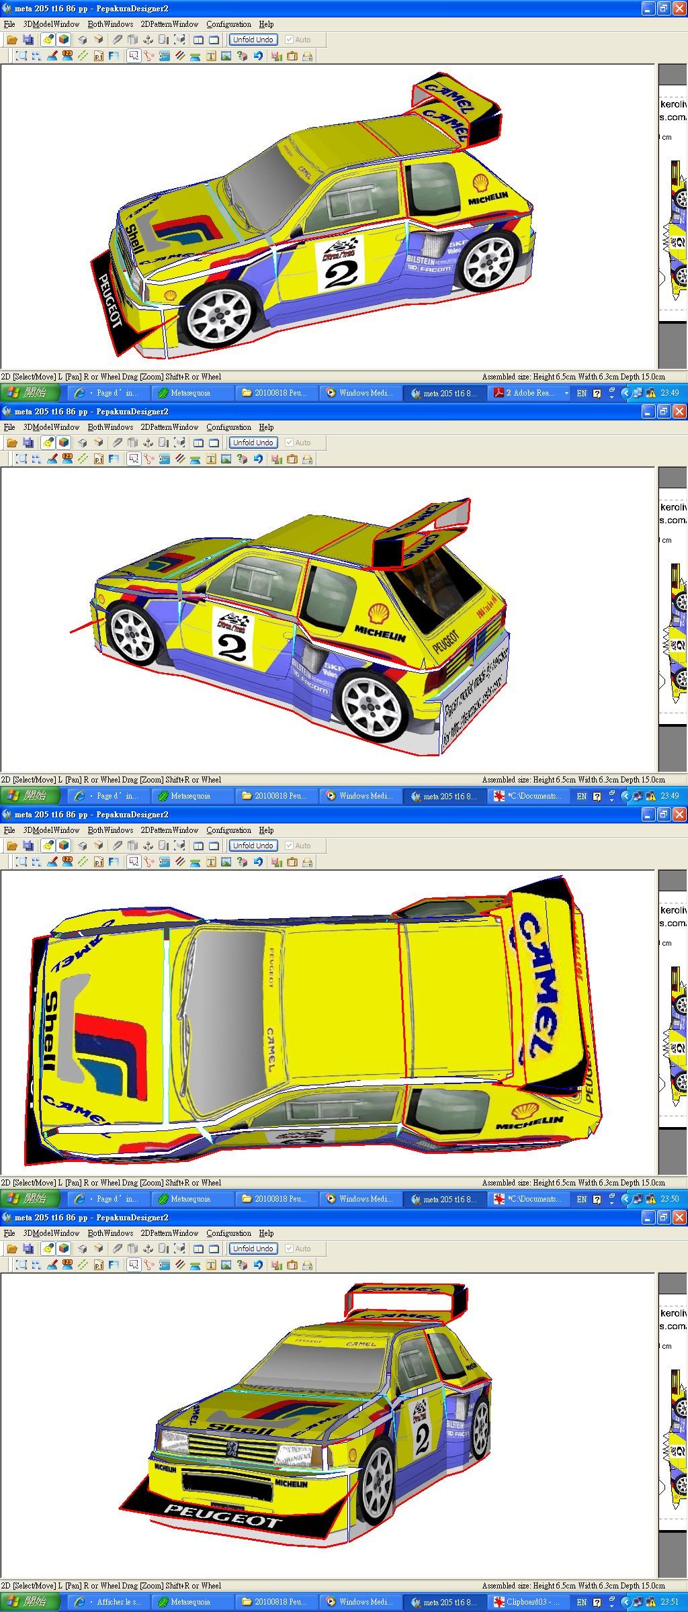Click the 123 numbering icon in the bottom window

[67, 1265]
